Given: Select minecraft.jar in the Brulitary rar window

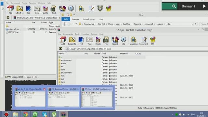Looking at the screenshot, I should coord(14,29).
